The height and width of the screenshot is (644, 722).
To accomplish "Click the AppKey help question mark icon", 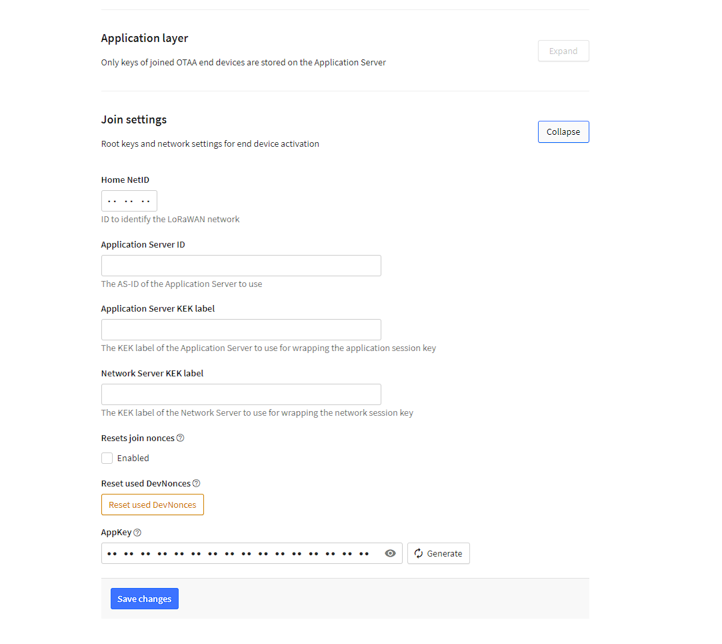I will (137, 533).
